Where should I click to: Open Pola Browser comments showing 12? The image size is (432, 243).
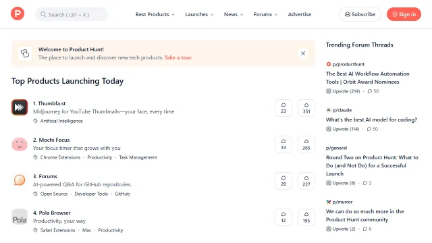tap(283, 217)
